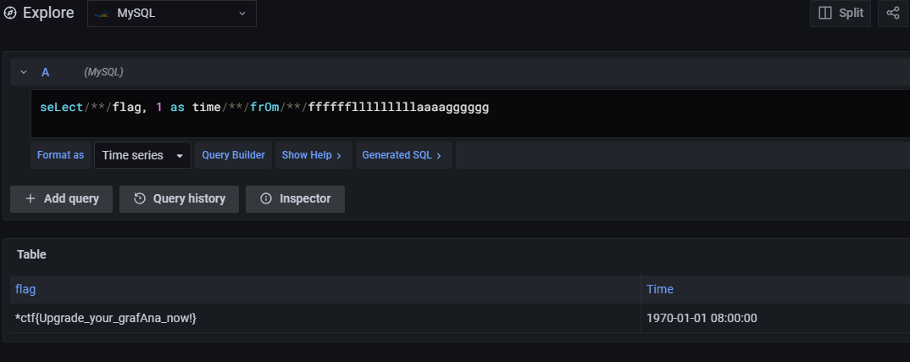Open the Time series format dropdown
Screen dimensions: 910x362
click(142, 155)
